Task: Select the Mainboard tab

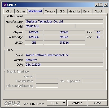Action: (35, 11)
